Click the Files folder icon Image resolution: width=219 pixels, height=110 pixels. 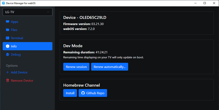coord(8,30)
